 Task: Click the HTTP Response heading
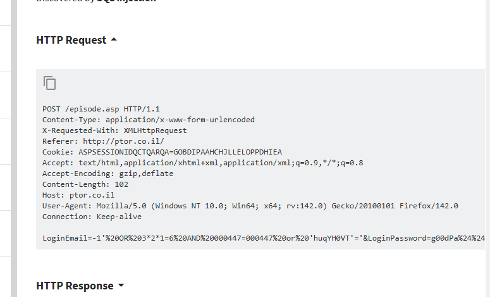click(75, 286)
